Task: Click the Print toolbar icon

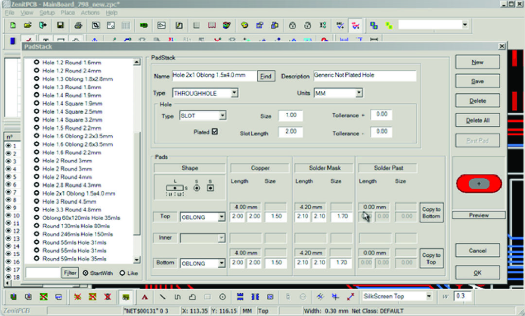Action: 78,25
